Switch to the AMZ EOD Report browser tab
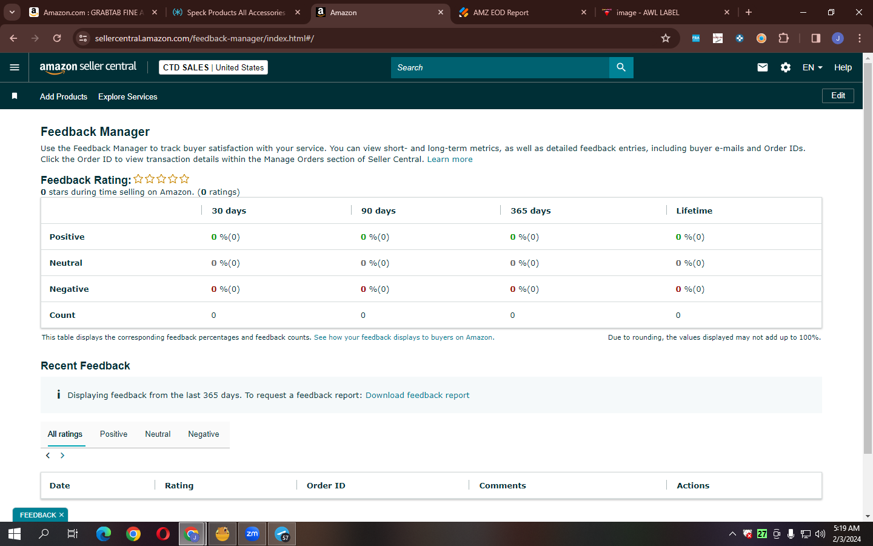This screenshot has width=873, height=546. [x=523, y=12]
